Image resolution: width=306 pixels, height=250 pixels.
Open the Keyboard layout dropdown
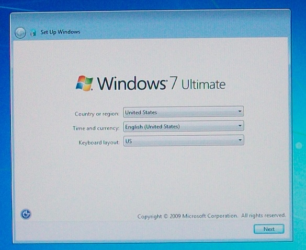click(184, 140)
